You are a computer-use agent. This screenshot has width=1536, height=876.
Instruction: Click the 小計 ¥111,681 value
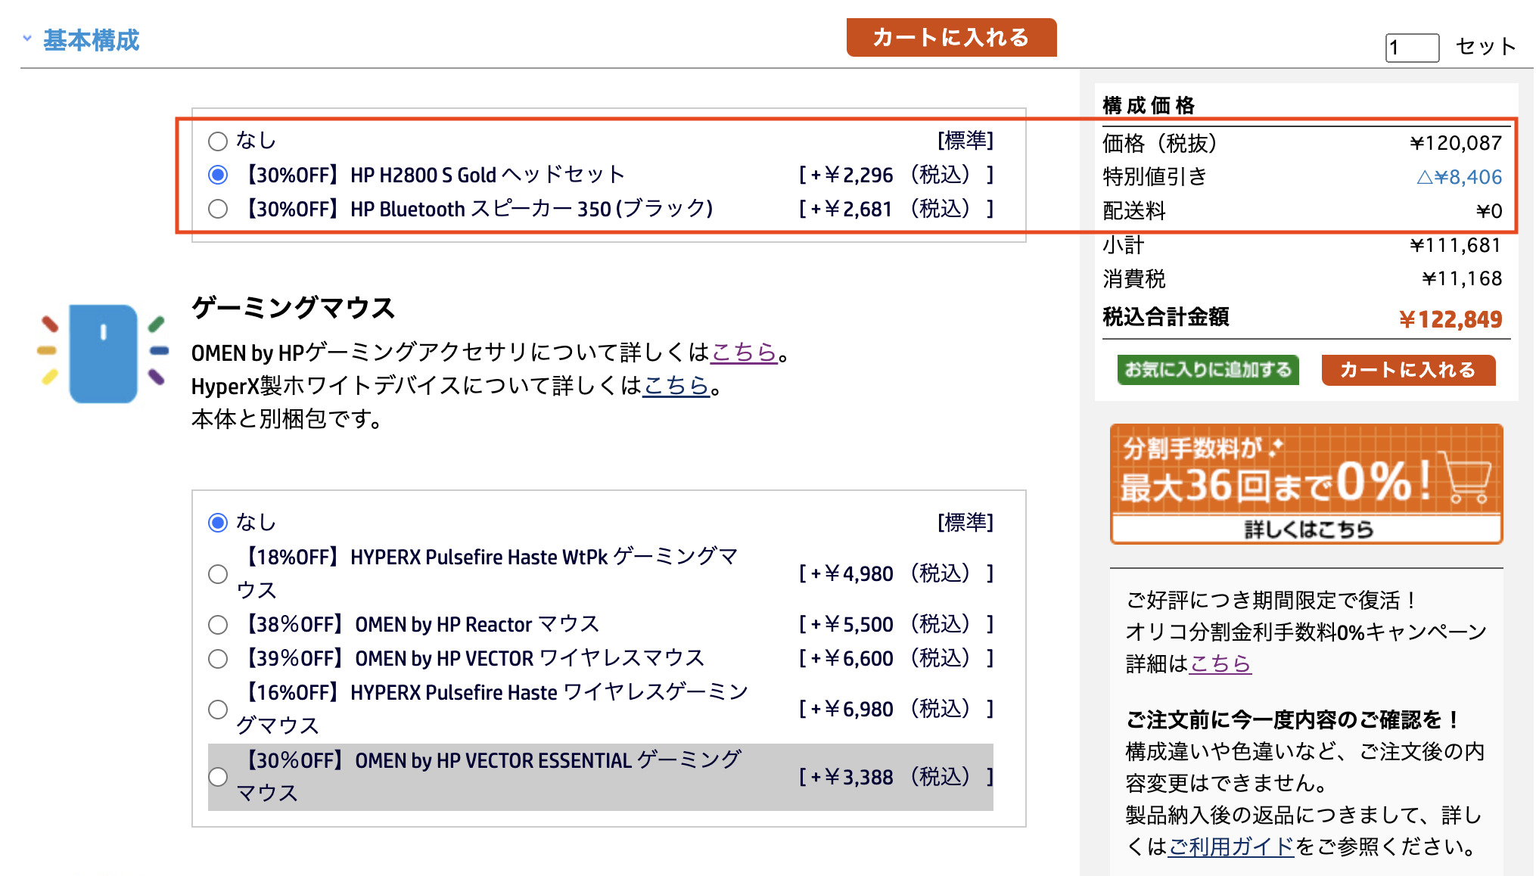(x=1456, y=246)
